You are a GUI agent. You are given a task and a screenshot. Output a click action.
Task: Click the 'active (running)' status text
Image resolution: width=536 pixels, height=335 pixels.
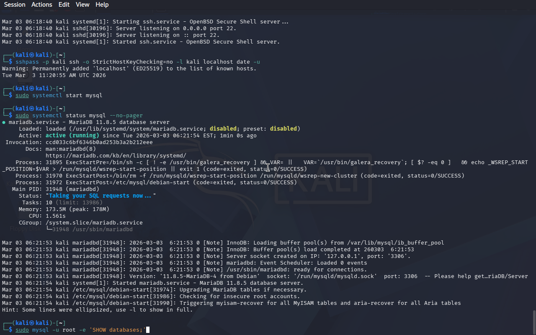(x=72, y=135)
